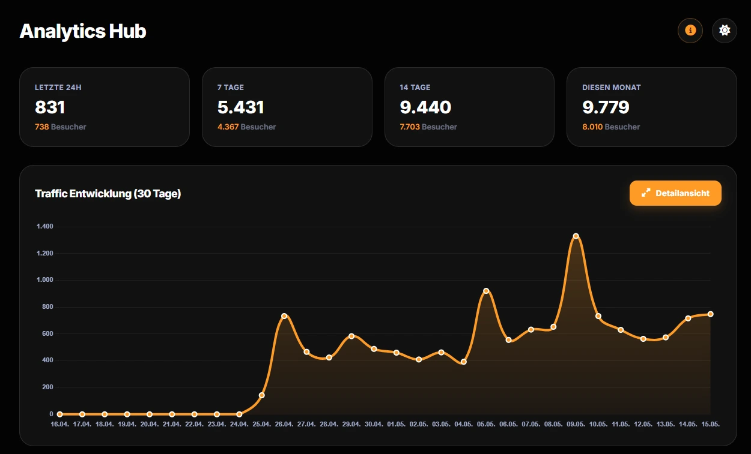Select the 09.05. peak data point
The image size is (751, 454).
coord(576,236)
